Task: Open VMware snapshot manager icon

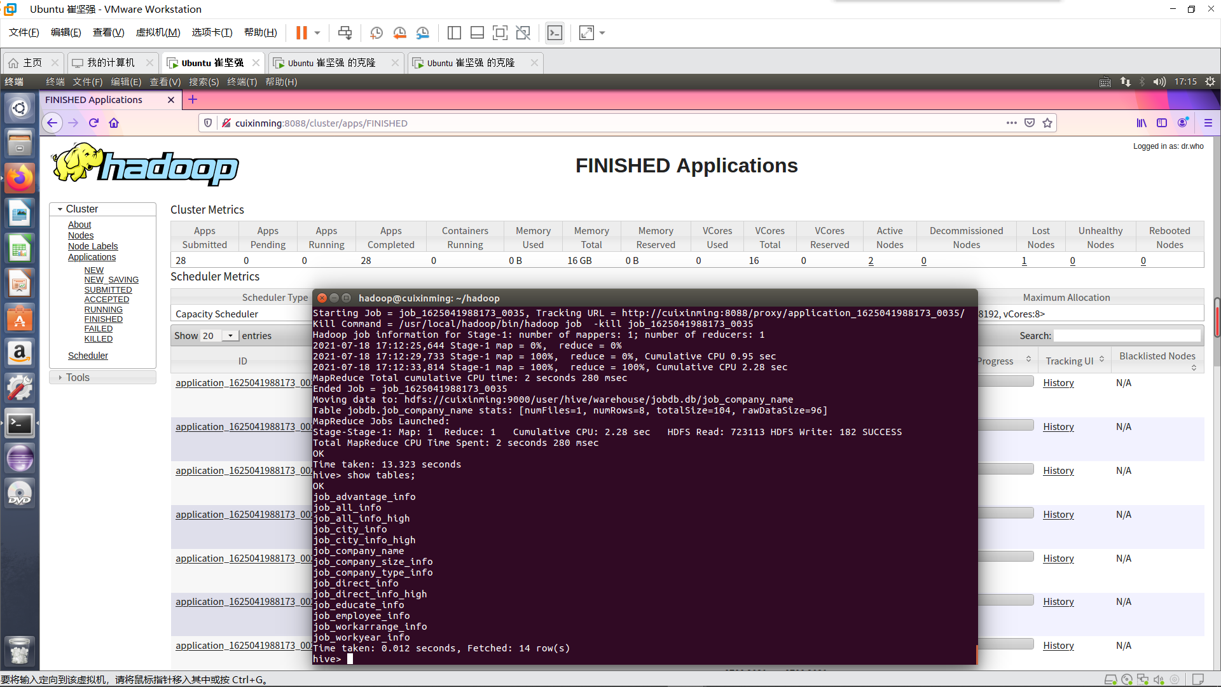Action: (423, 32)
